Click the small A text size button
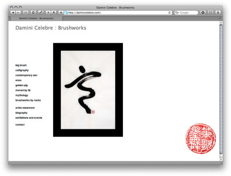The image size is (231, 176). click(48, 12)
